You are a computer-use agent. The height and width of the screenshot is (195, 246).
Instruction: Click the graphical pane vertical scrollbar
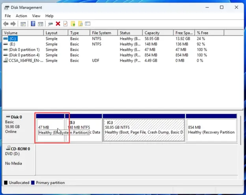(x=240, y=130)
